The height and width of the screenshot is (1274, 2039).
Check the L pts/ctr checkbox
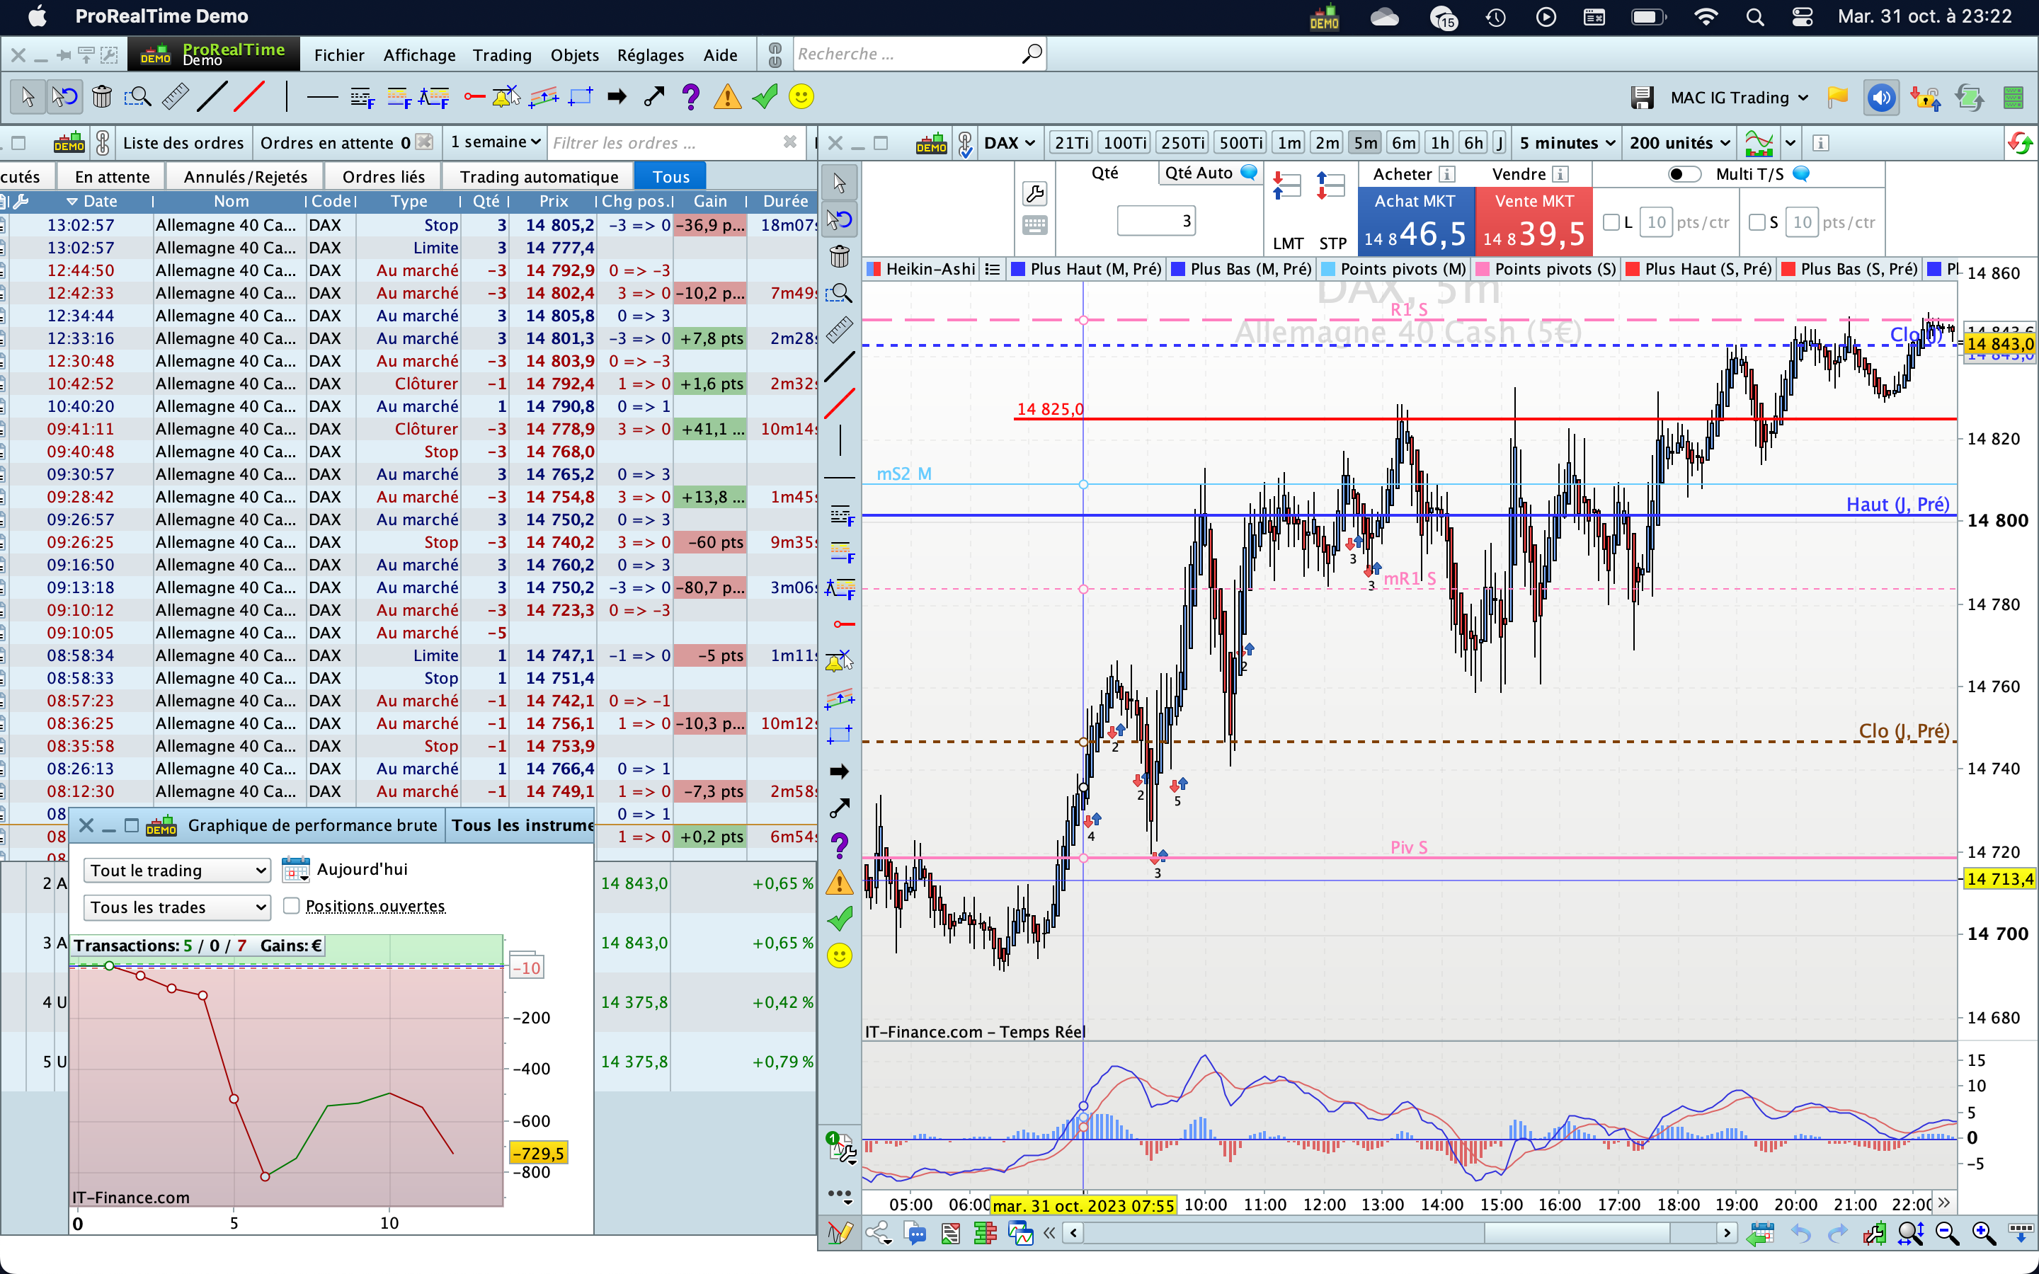click(1611, 222)
